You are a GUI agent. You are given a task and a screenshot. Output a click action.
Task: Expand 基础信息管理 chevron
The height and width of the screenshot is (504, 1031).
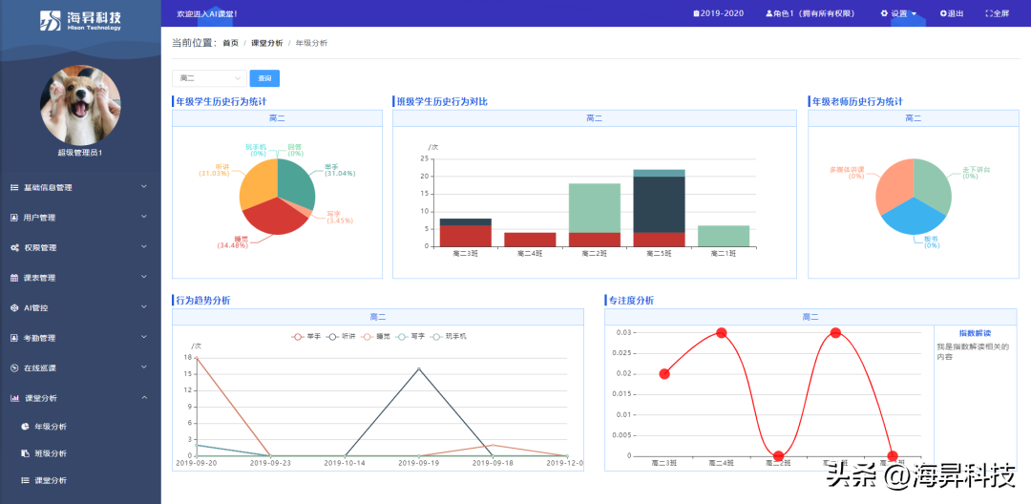click(144, 187)
